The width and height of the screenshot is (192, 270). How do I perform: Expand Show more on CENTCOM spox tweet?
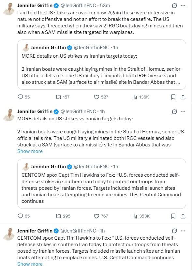pyautogui.click(x=30, y=264)
